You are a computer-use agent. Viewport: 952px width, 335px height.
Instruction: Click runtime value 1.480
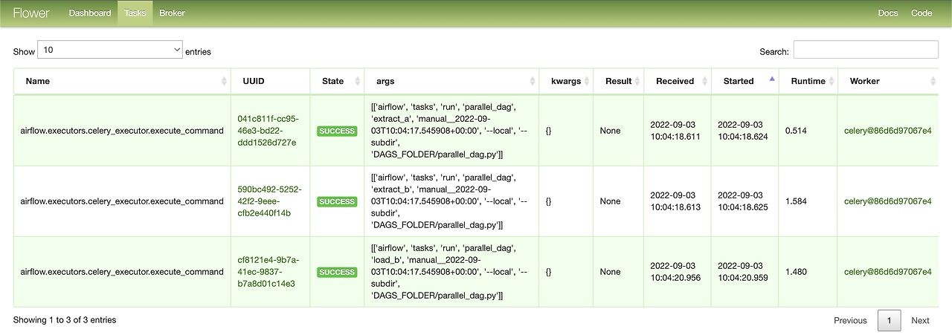(x=796, y=272)
